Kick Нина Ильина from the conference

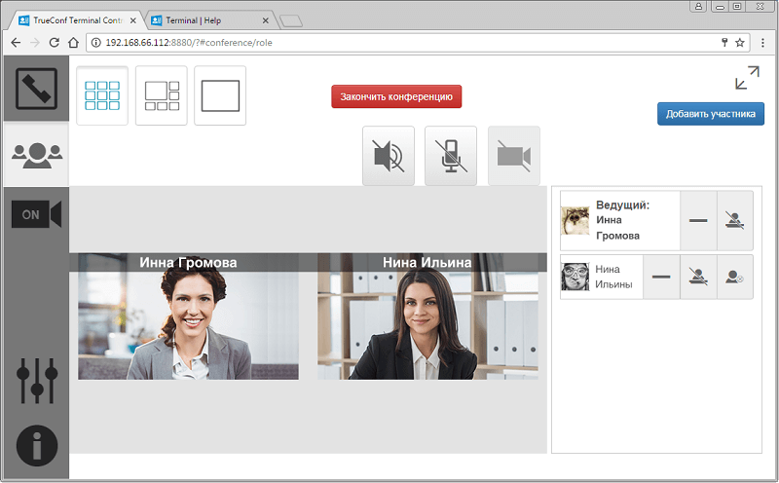pos(735,277)
